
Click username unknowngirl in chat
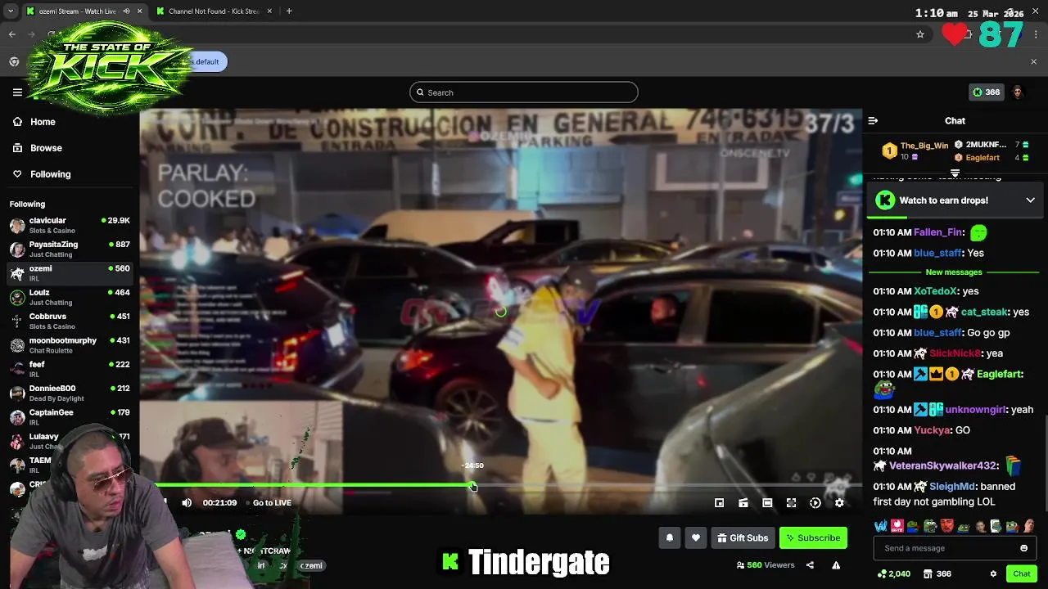976,410
